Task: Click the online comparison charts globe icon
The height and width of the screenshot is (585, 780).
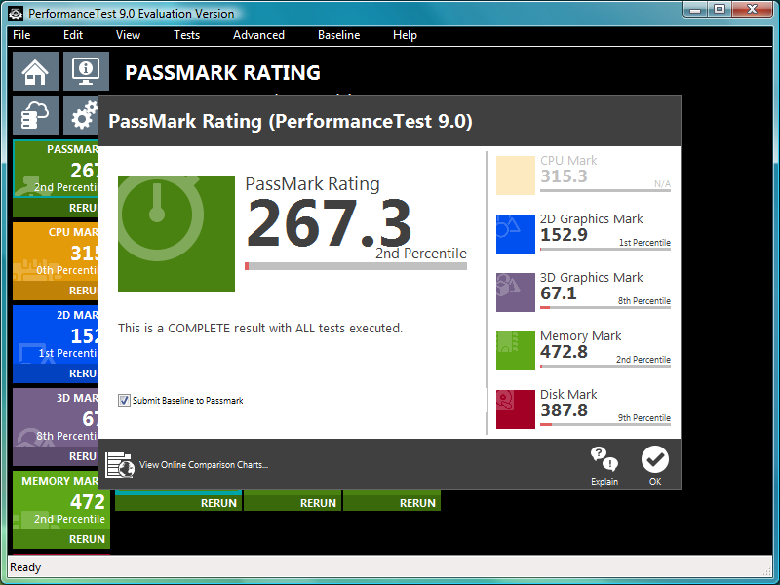Action: coord(119,465)
